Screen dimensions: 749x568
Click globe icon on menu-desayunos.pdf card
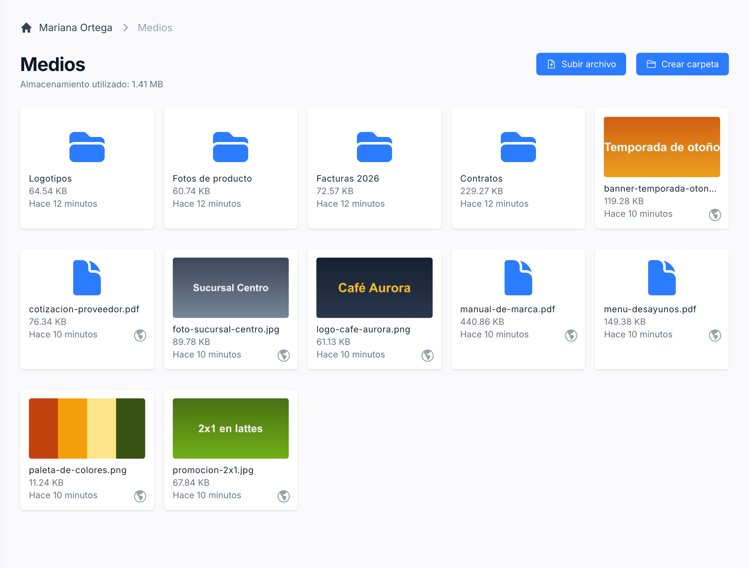click(x=715, y=335)
